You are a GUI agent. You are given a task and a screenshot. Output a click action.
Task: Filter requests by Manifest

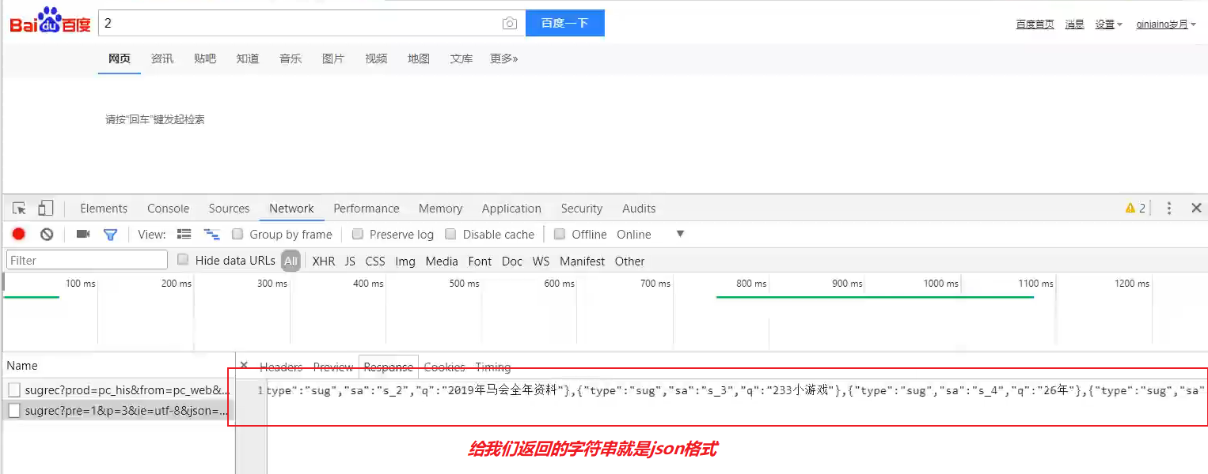[582, 261]
